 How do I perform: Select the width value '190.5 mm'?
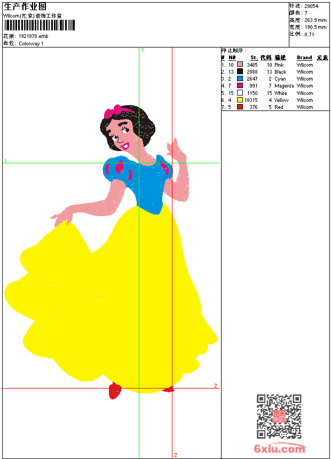tap(315, 27)
